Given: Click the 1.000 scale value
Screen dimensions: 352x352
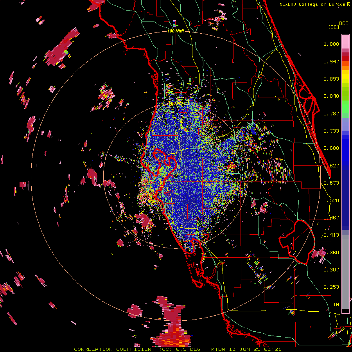Looking at the screenshot, I should tap(331, 44).
